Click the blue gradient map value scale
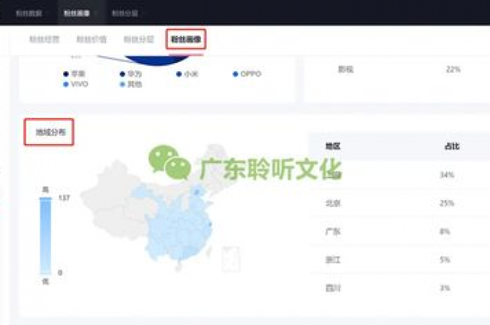Viewport: 490px width, 325px height. coord(46,236)
